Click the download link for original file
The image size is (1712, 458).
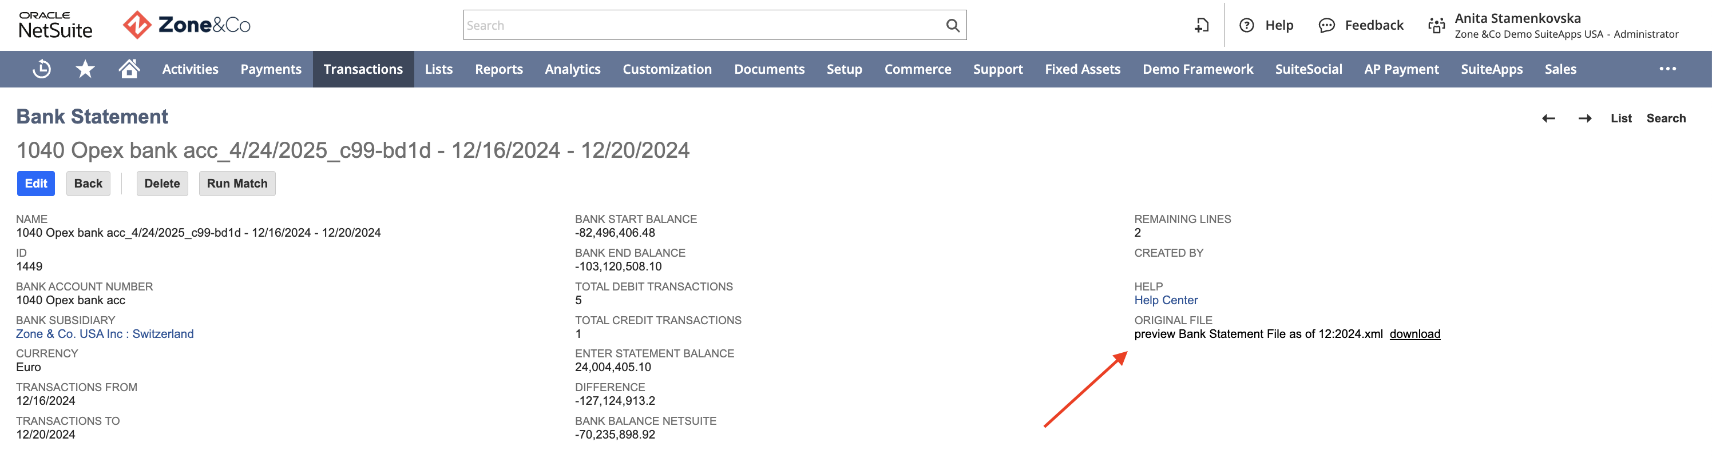tap(1414, 334)
